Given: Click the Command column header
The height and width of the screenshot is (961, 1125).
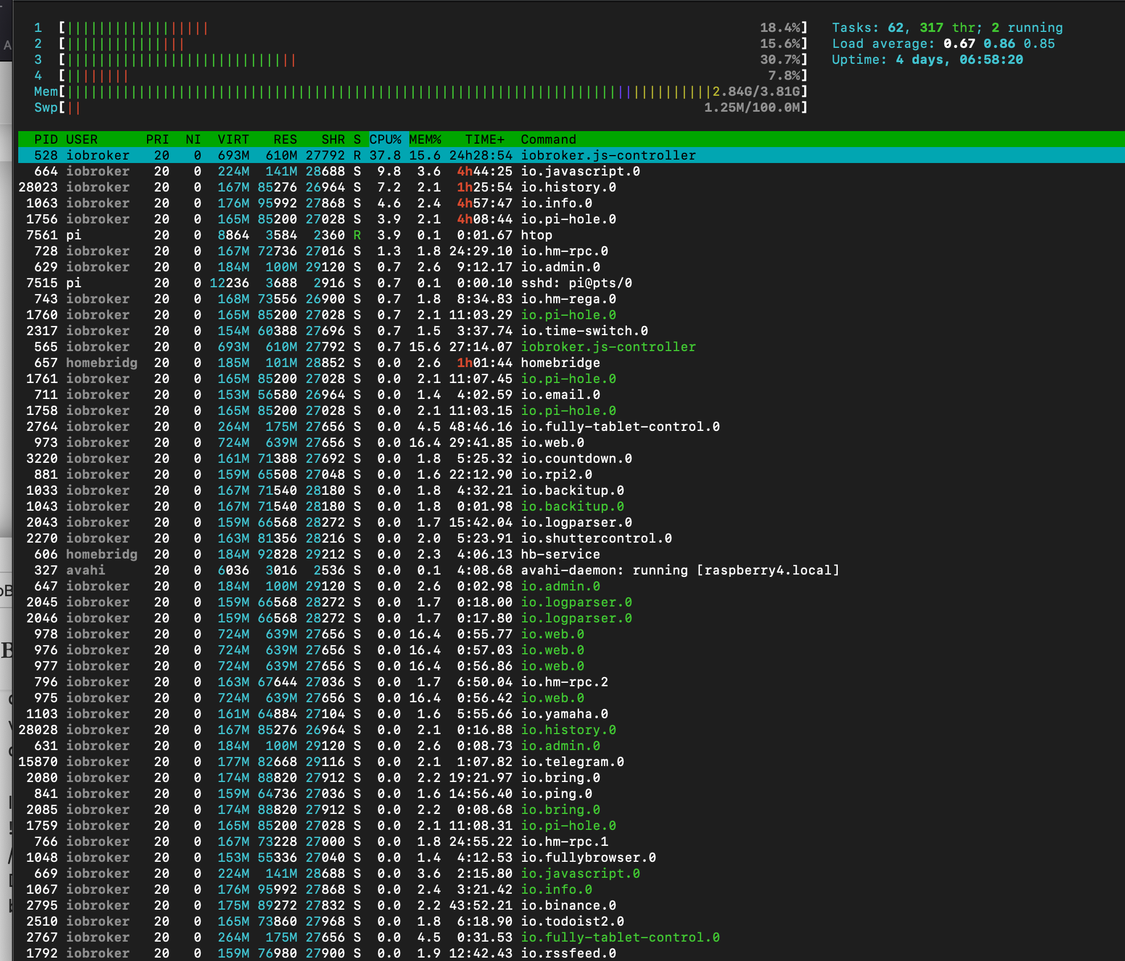Looking at the screenshot, I should point(548,140).
